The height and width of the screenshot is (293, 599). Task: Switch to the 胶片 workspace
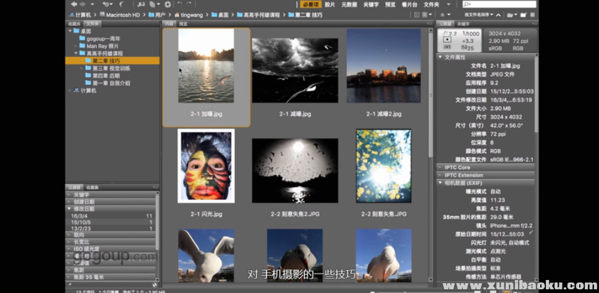pos(330,4)
